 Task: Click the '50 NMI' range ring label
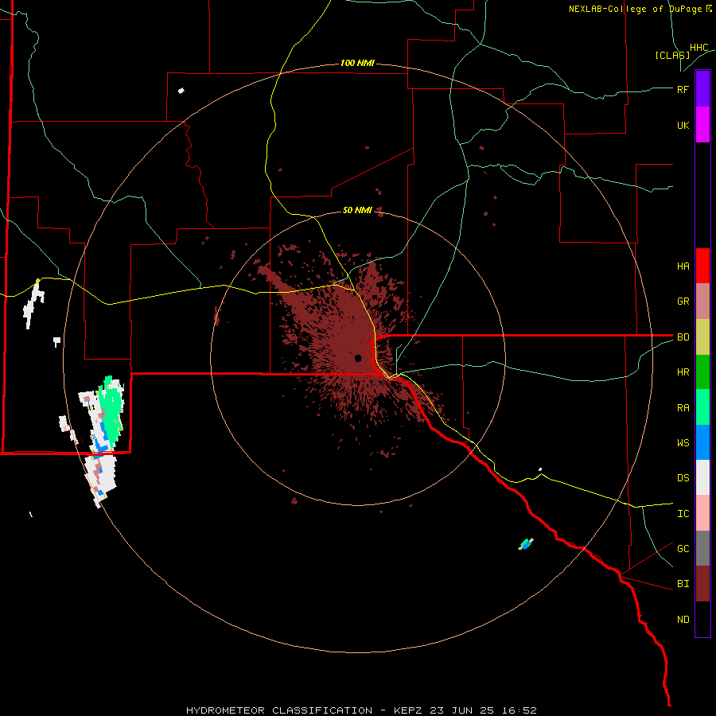click(357, 210)
